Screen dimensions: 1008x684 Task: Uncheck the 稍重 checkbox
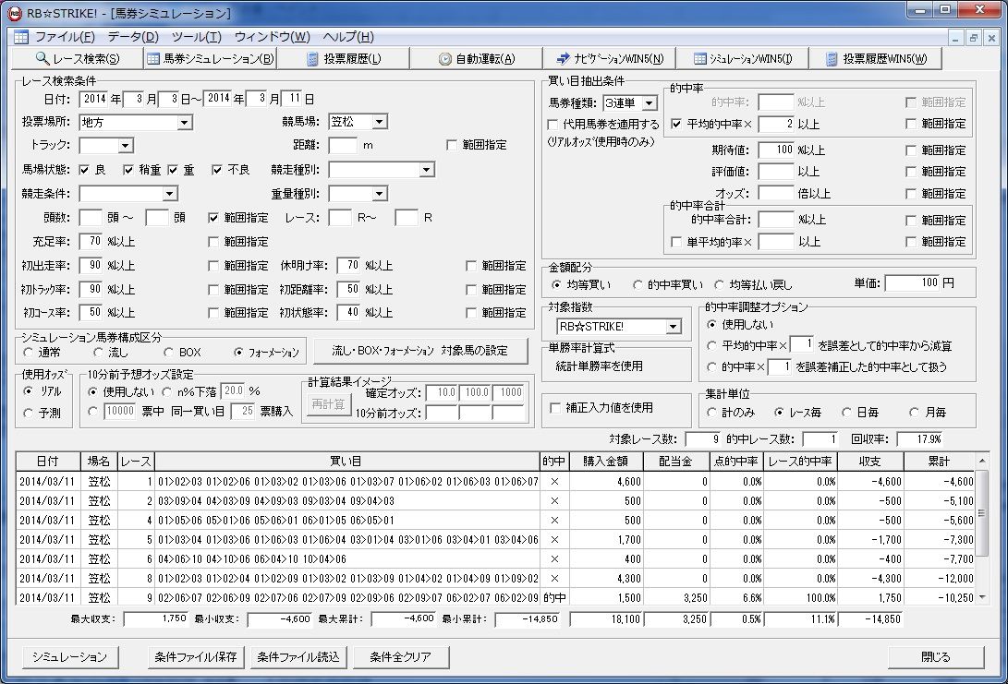coord(128,170)
